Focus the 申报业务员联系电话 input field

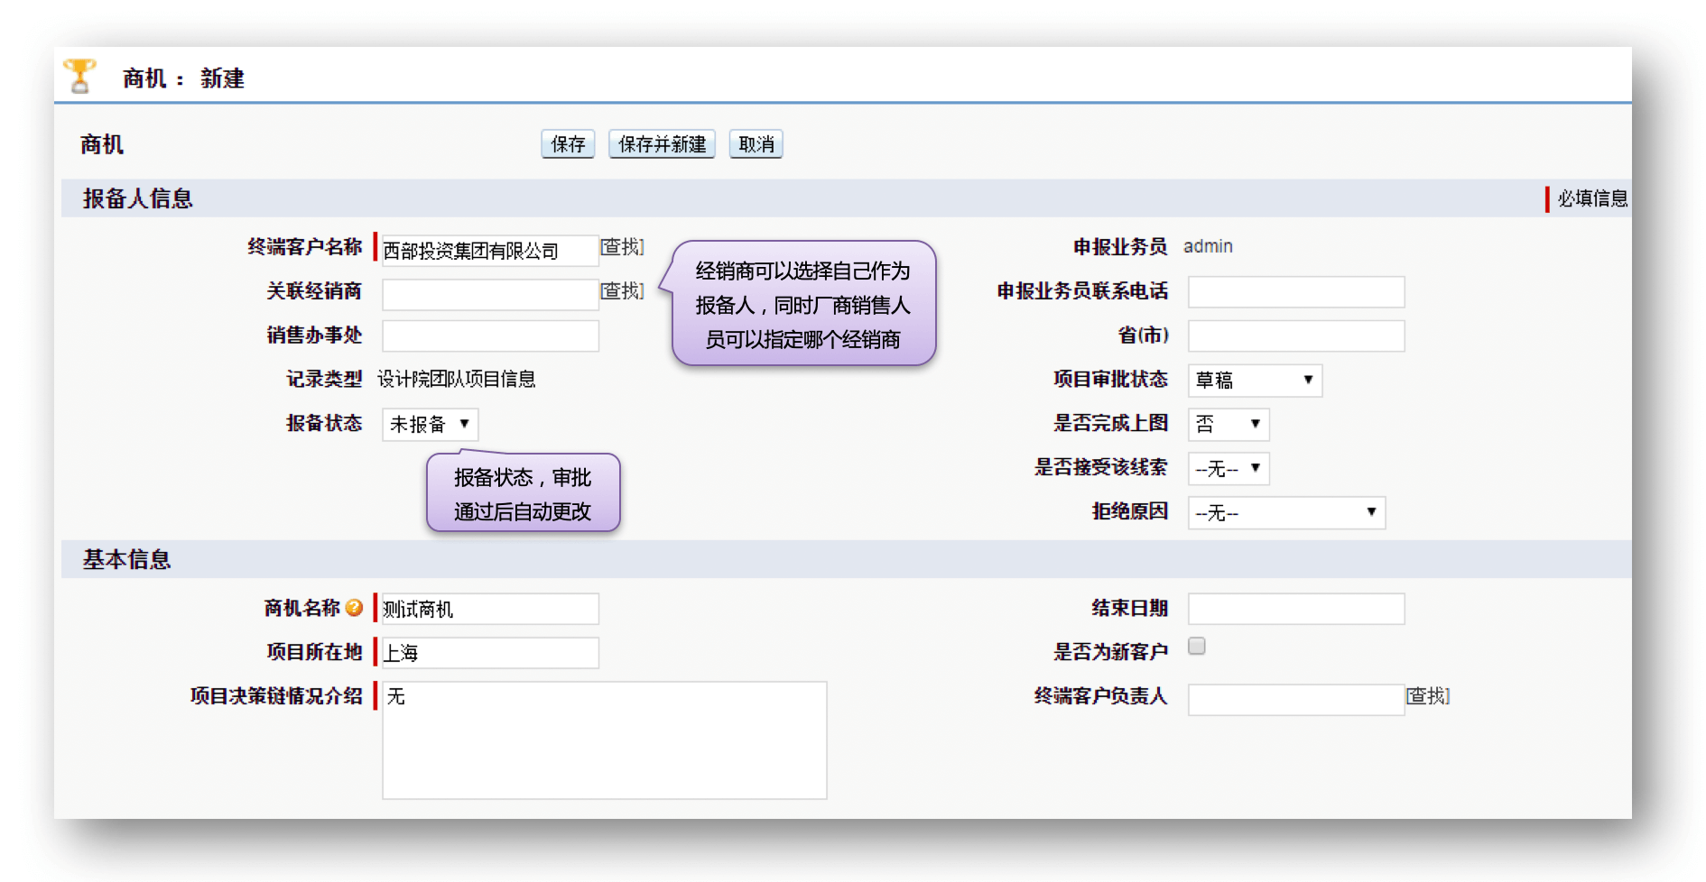pyautogui.click(x=1296, y=292)
